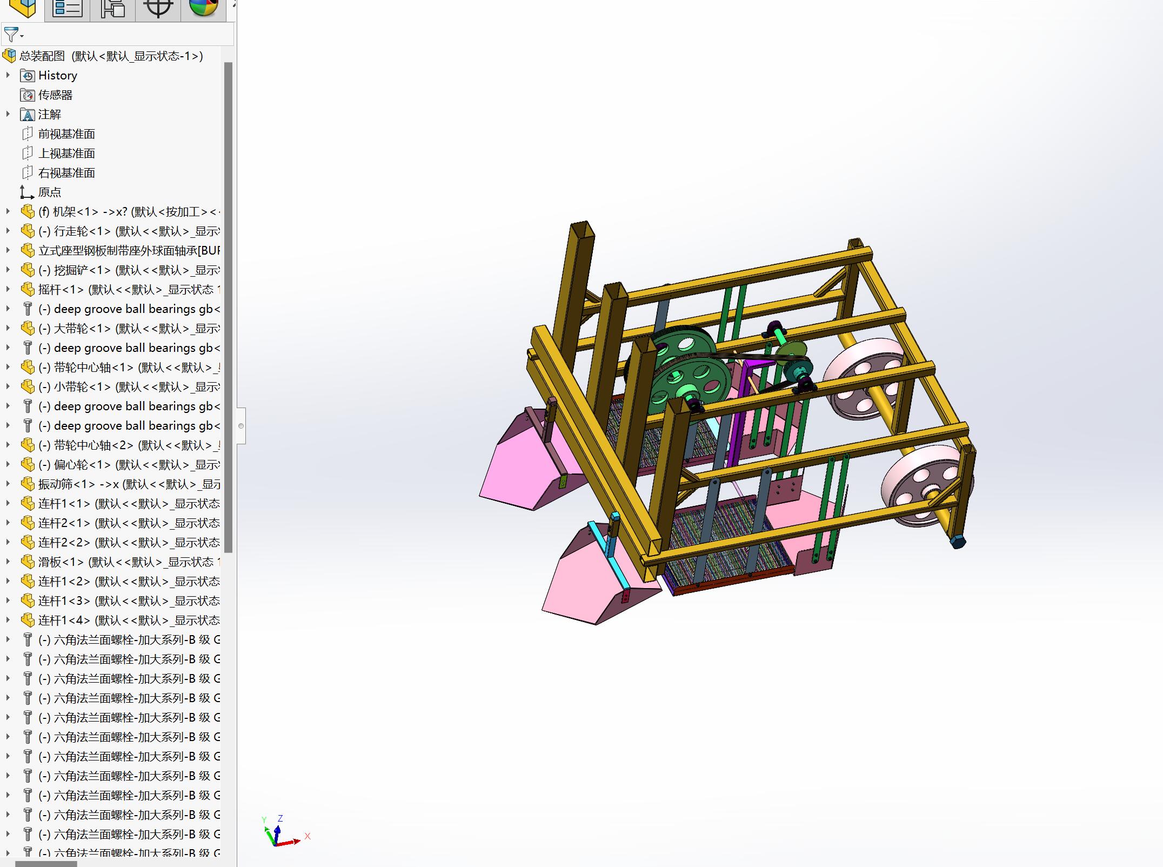
Task: Open the DimXpertManager crosshair tab
Action: tap(158, 9)
